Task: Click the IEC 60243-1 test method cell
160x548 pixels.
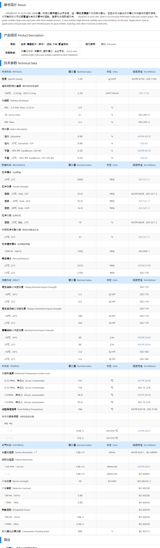Action: pos(144,481)
